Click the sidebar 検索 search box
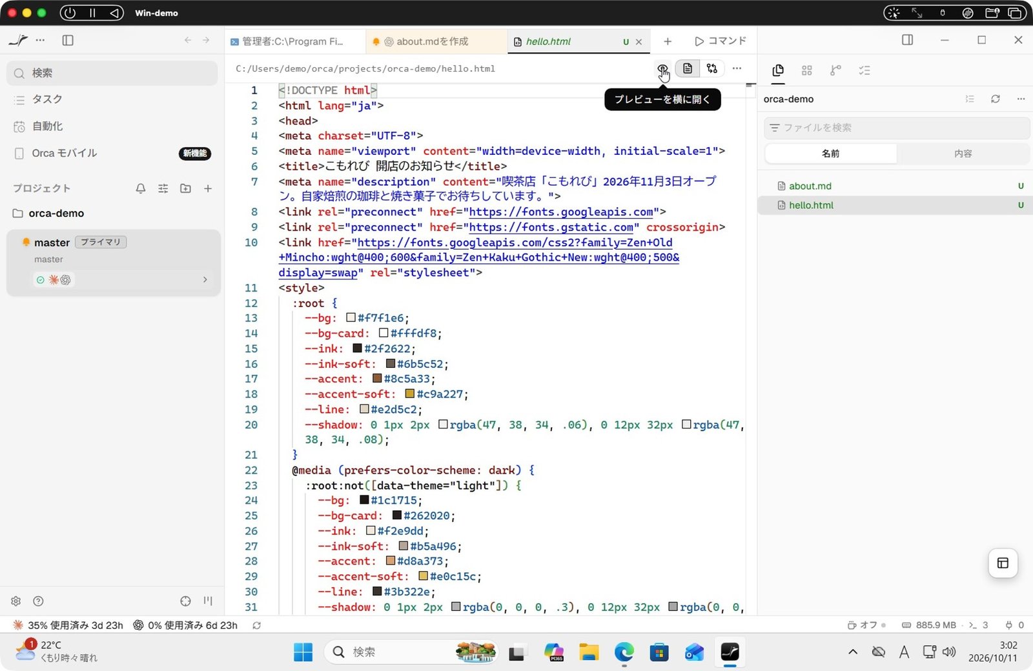Image resolution: width=1033 pixels, height=671 pixels. [112, 73]
